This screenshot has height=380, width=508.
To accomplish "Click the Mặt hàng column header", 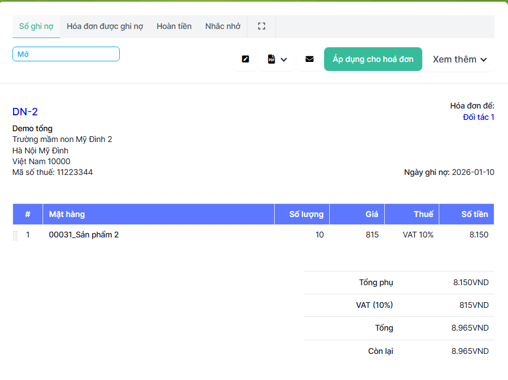I will [x=67, y=214].
